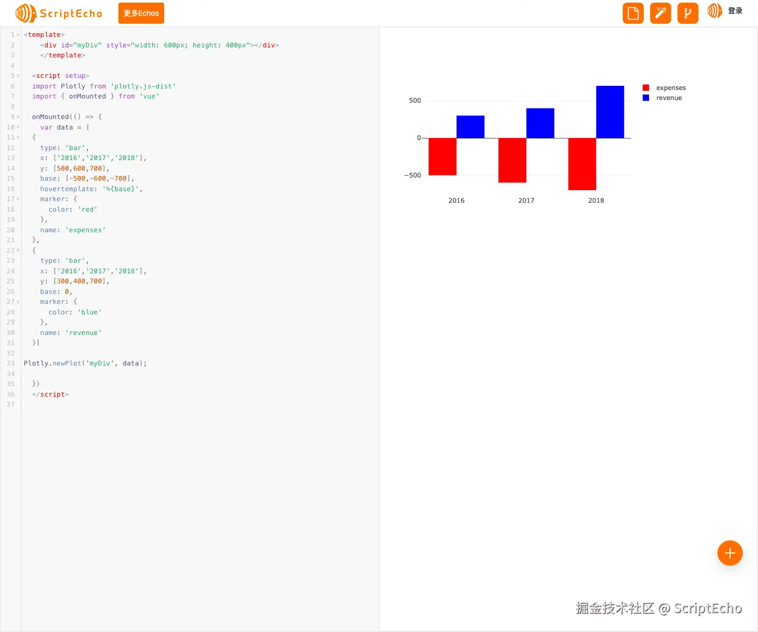The image size is (758, 632).
Task: Collapse the template fold arrow on line 1
Action: point(18,35)
